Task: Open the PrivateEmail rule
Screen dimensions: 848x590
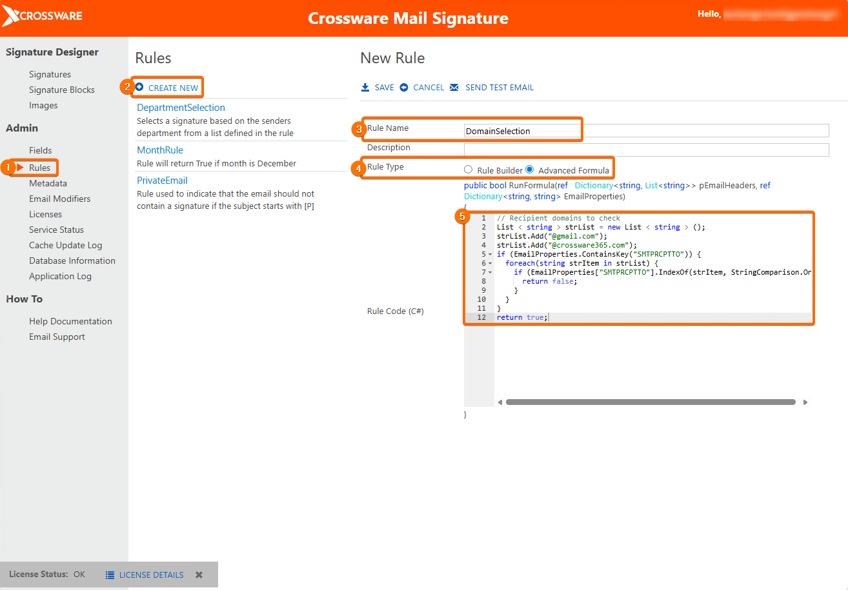Action: click(162, 181)
